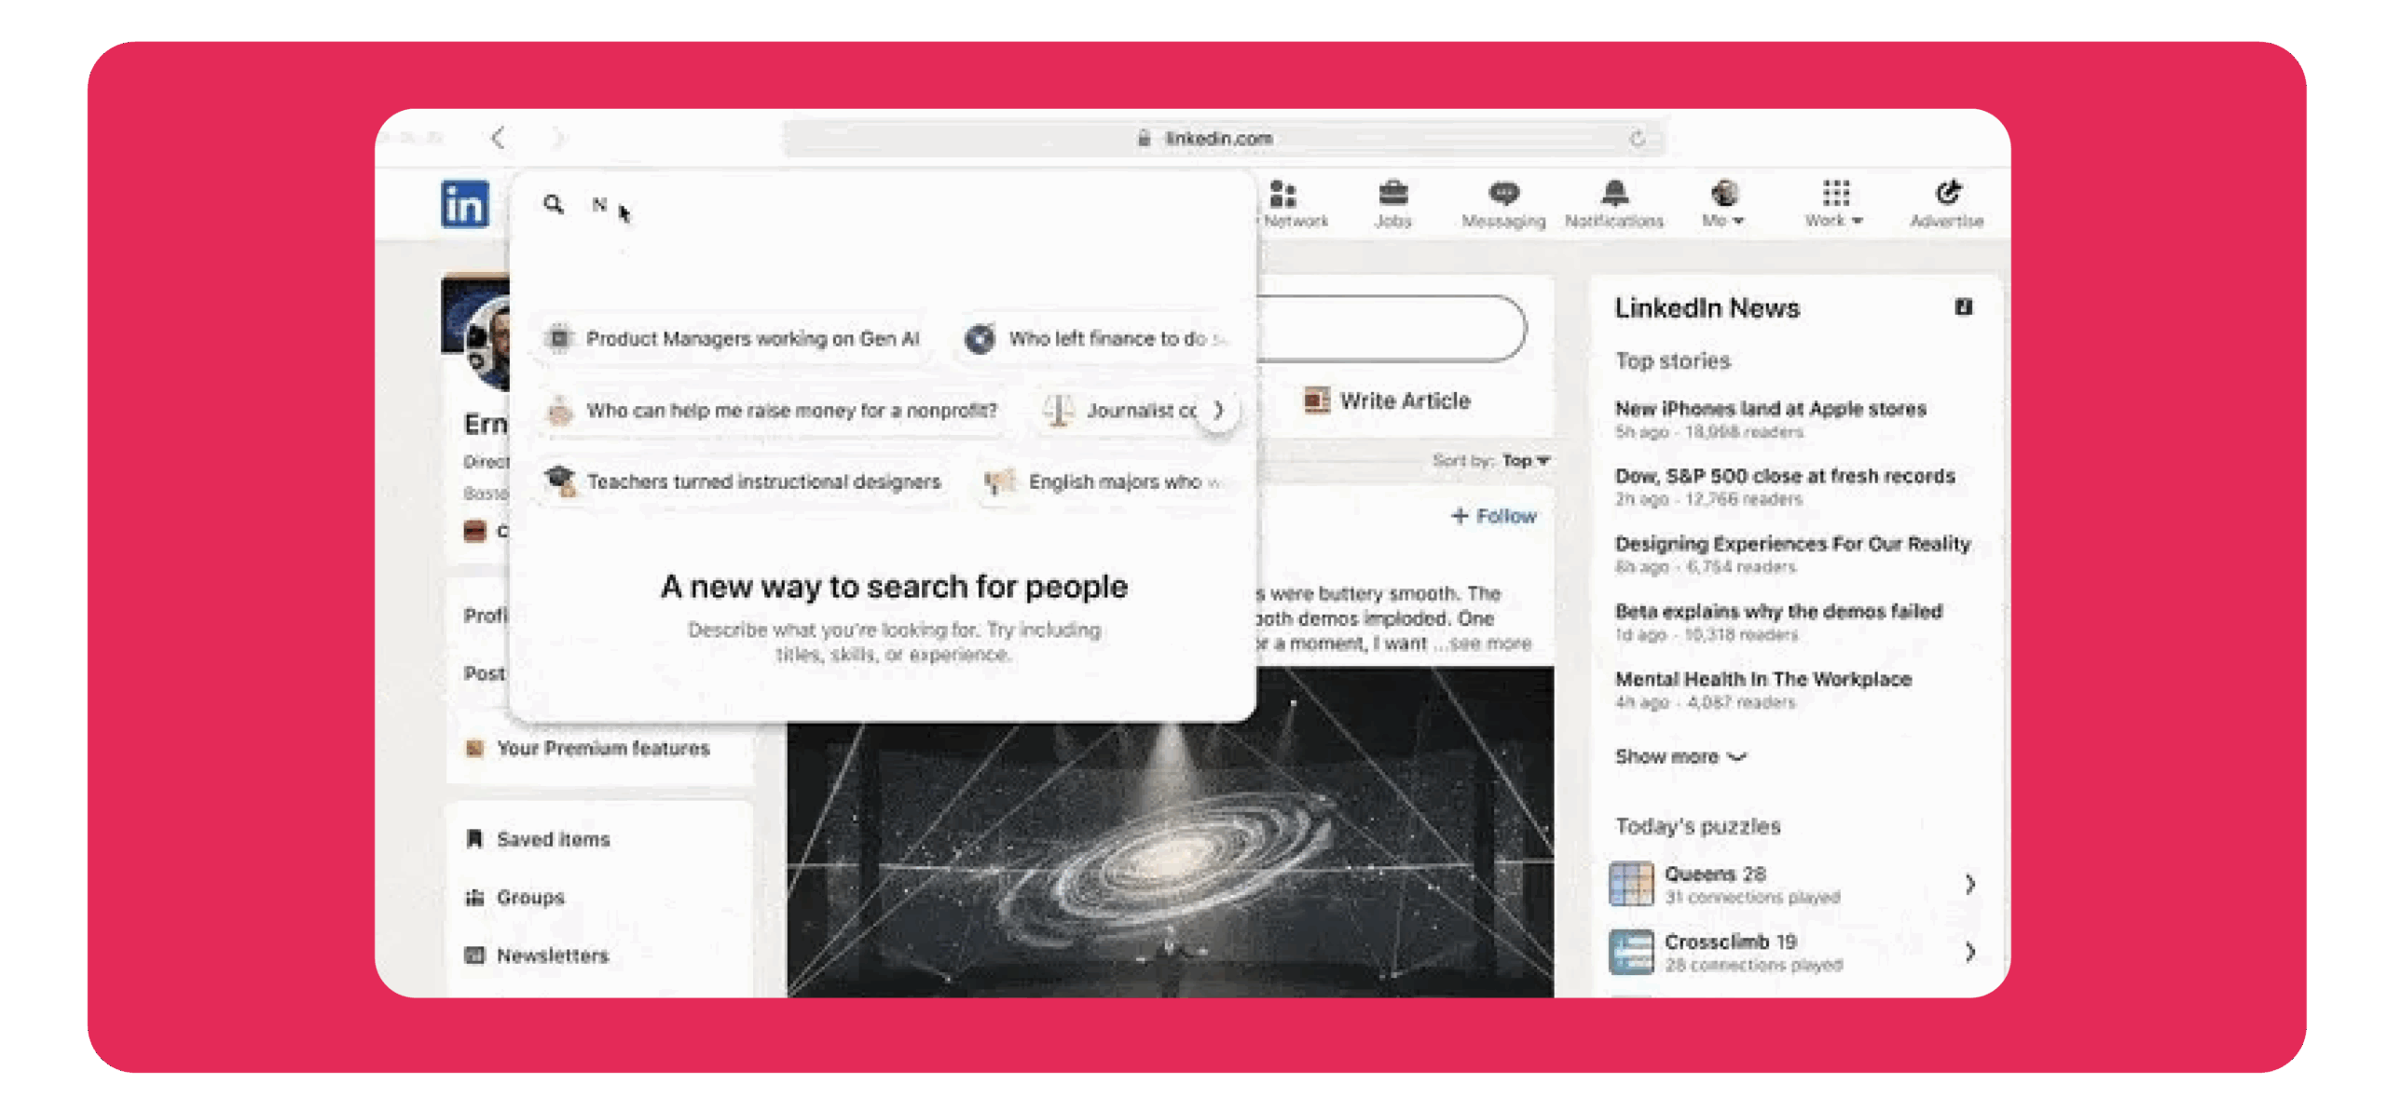
Task: Click the start a post input field
Action: (x=1392, y=328)
